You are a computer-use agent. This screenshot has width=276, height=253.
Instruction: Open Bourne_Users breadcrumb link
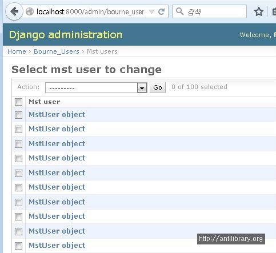tap(57, 51)
